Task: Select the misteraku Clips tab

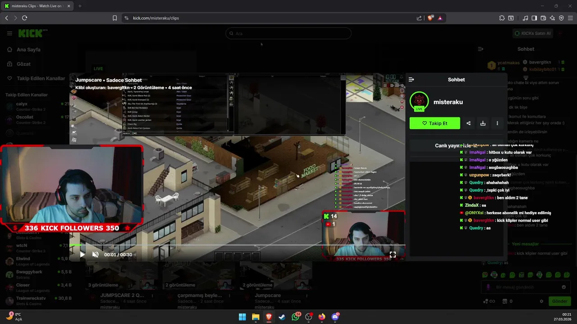Action: pos(37,6)
